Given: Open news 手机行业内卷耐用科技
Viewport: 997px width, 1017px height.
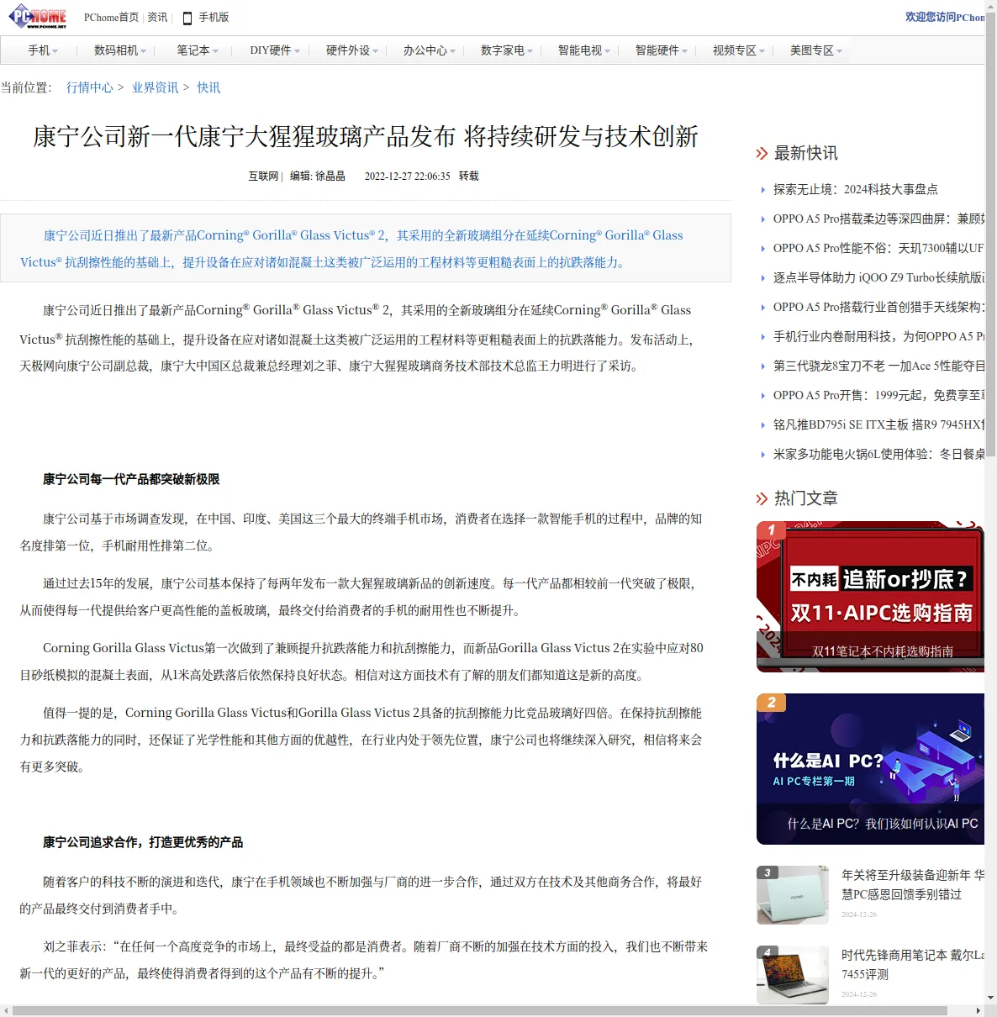Looking at the screenshot, I should (878, 336).
